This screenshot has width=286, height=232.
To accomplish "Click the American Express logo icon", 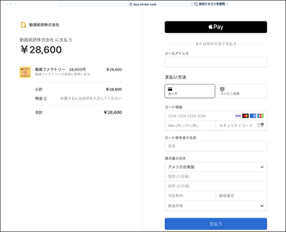I will [253, 116].
